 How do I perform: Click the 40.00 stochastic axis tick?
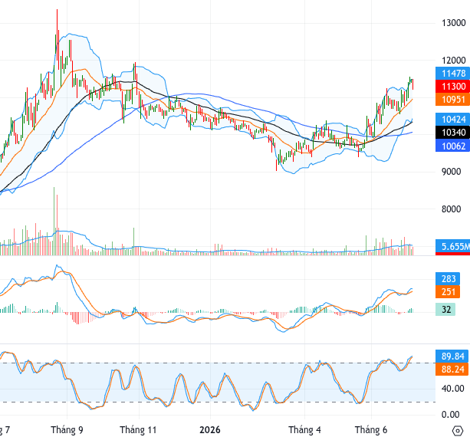point(453,389)
